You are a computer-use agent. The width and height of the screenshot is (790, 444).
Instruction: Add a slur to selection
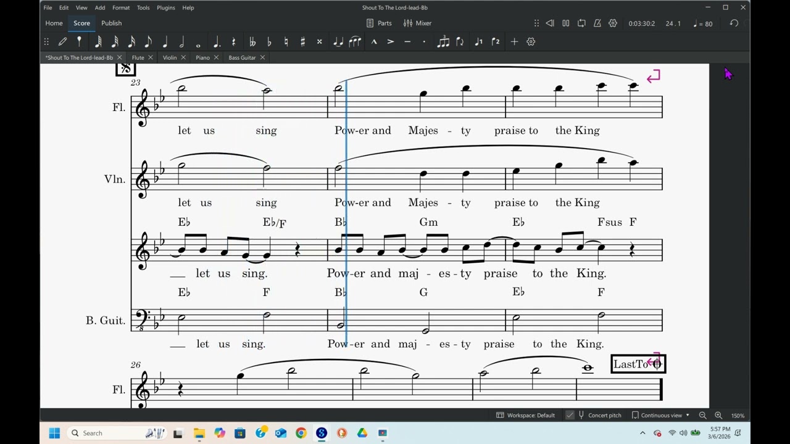click(x=355, y=41)
